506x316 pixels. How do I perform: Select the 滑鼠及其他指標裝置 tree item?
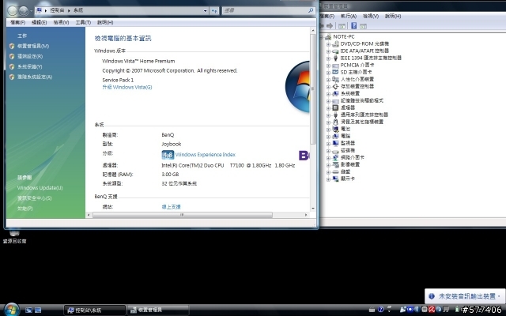[362, 122]
